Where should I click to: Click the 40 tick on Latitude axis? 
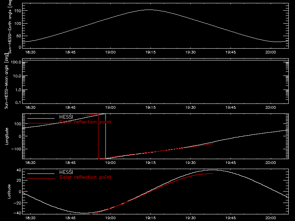click(19, 170)
